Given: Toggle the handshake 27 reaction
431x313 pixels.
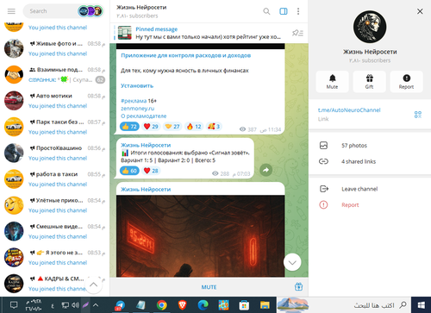Looking at the screenshot, I should (172, 127).
